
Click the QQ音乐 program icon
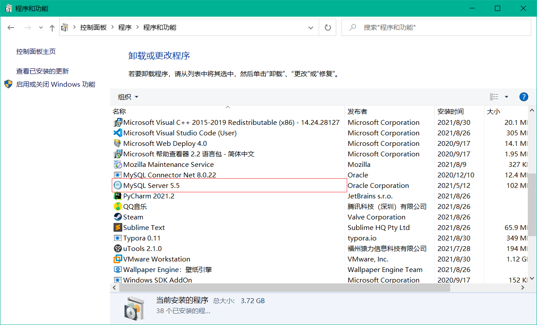point(117,207)
